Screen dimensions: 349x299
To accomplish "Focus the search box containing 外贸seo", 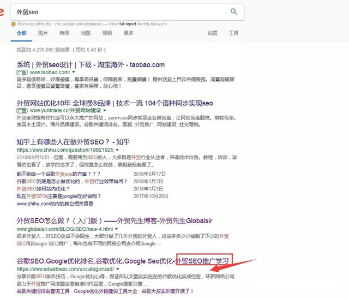I will click(120, 11).
